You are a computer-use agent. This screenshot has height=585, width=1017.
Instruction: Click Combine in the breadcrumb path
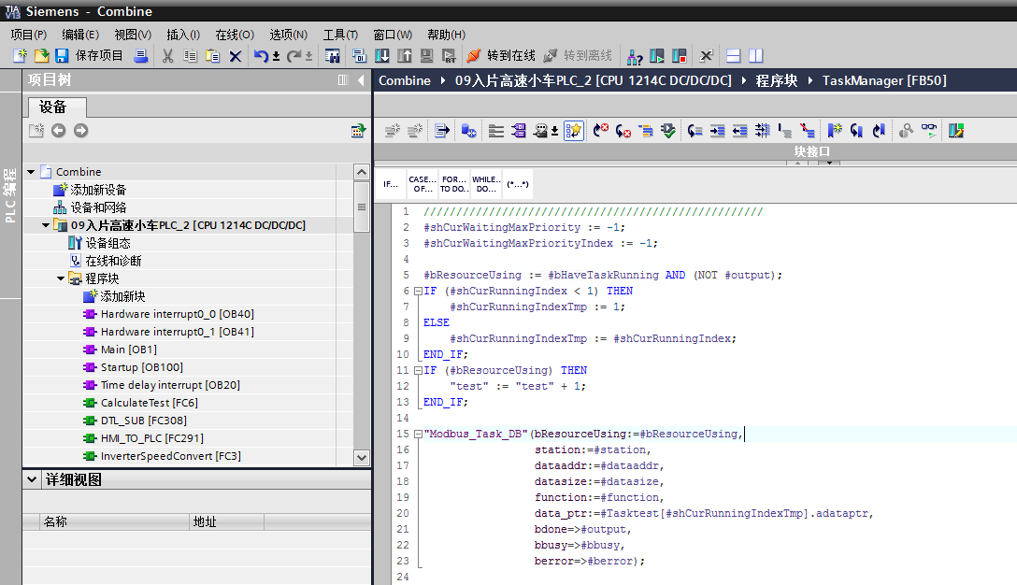pyautogui.click(x=405, y=80)
